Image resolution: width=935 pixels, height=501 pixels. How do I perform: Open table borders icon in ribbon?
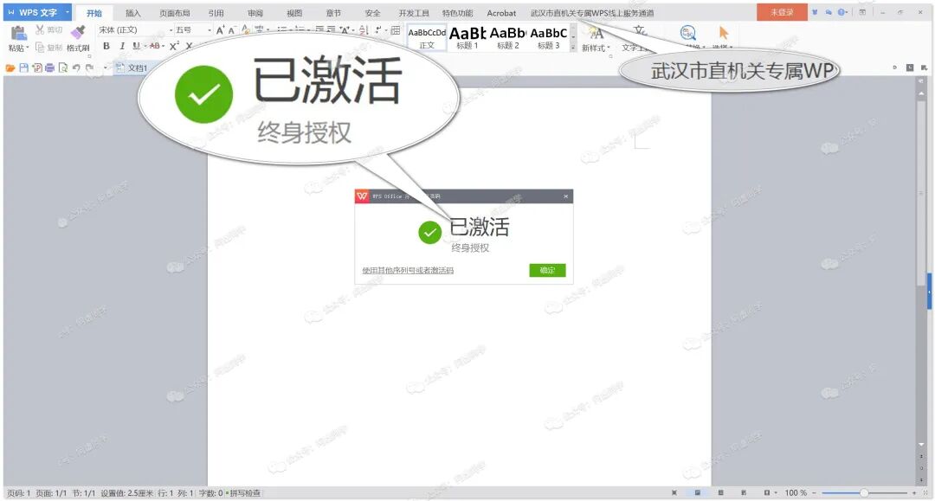[x=396, y=29]
